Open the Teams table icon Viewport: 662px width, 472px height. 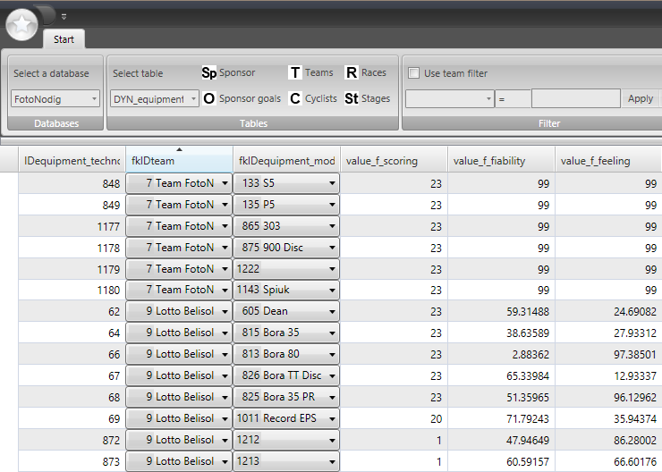(295, 73)
